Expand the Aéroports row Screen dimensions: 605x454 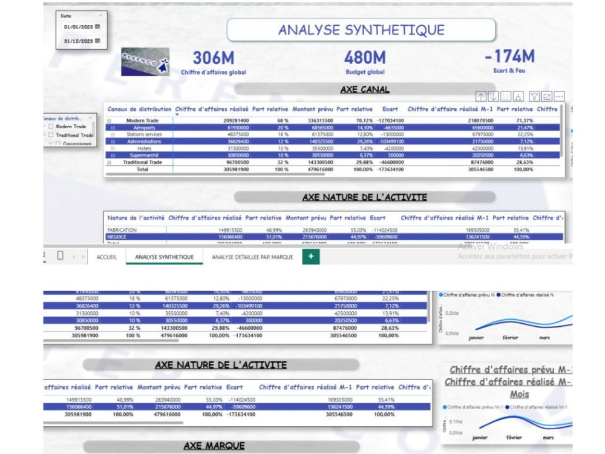[113, 128]
